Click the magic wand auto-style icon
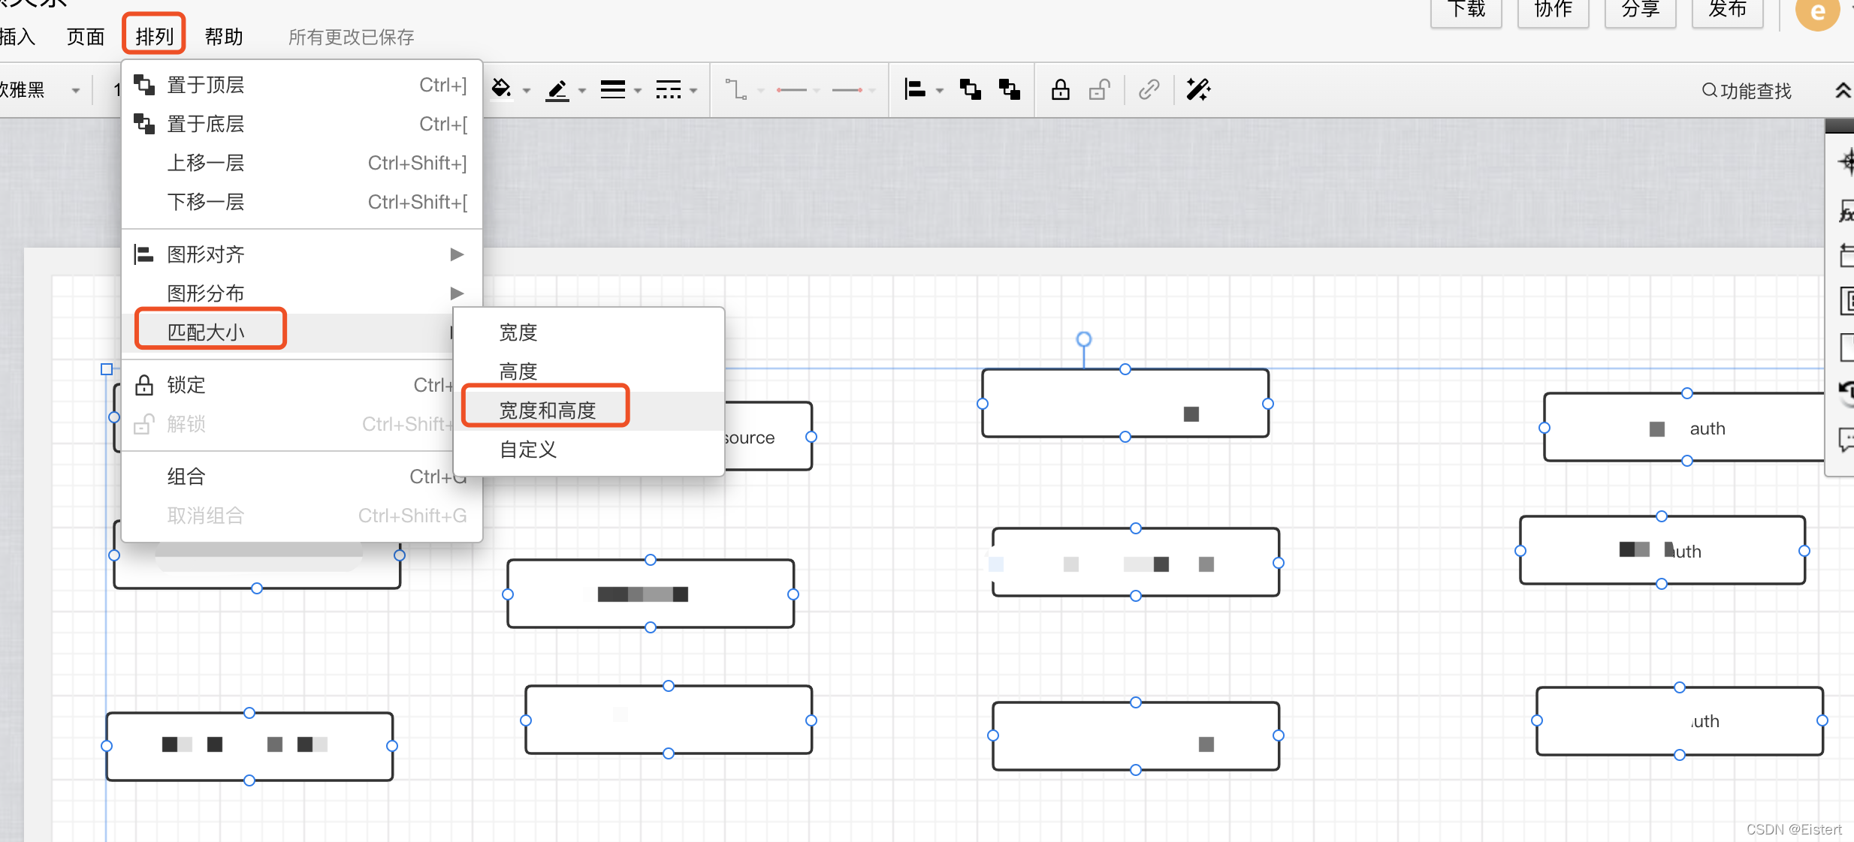Viewport: 1854px width, 842px height. click(1197, 89)
